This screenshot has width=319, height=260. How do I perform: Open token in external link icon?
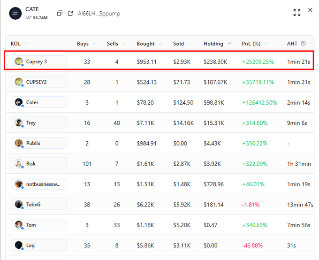point(70,13)
